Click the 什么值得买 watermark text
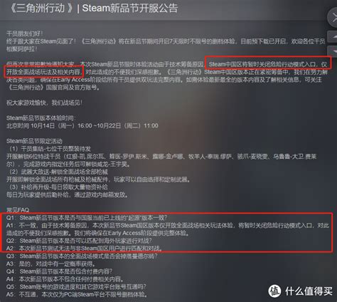 pos(309,291)
